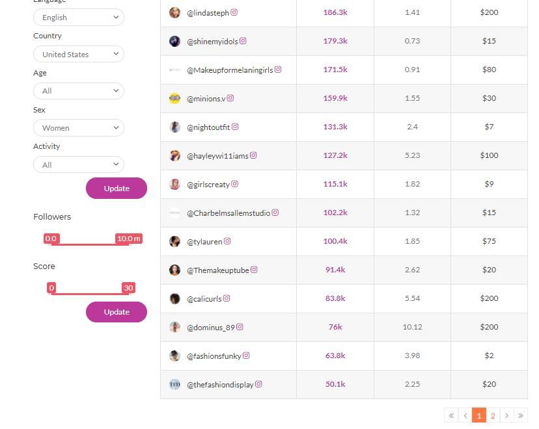The width and height of the screenshot is (539, 429).
Task: Open Instagram icon beside @calicurls
Action: [x=226, y=298]
